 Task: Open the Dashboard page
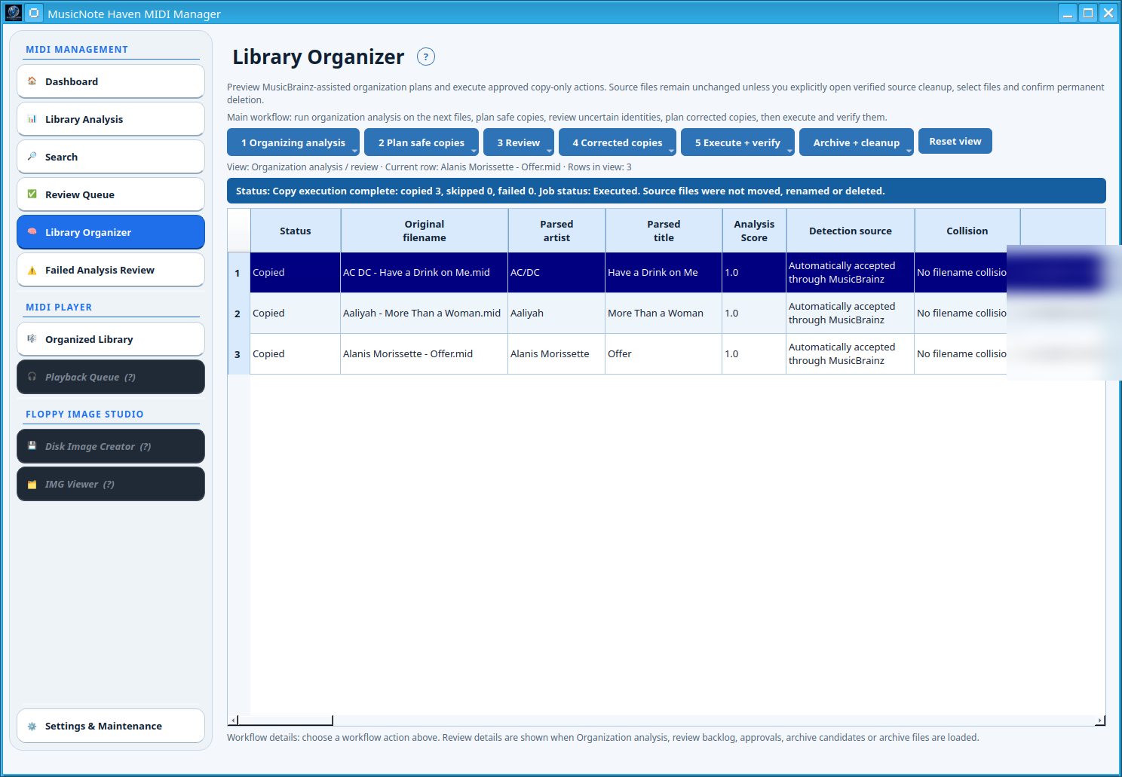pos(111,81)
